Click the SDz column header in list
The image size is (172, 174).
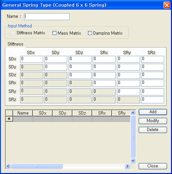click(x=82, y=113)
